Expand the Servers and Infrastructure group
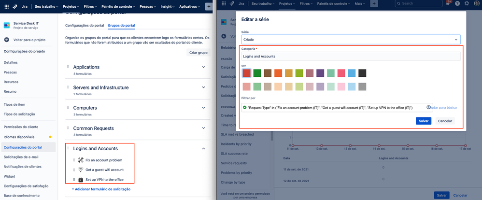This screenshot has height=200, width=482. [x=203, y=87]
